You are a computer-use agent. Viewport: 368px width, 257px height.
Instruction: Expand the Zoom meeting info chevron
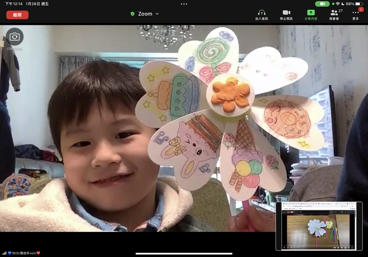[157, 14]
